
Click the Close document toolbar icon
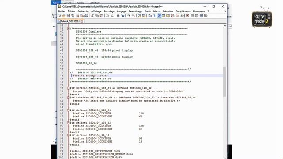(77, 16)
